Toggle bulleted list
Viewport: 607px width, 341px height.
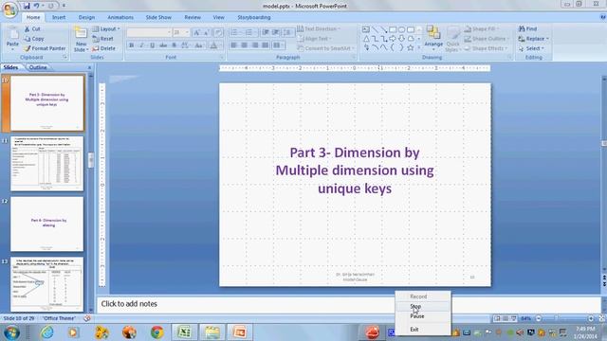pyautogui.click(x=235, y=32)
